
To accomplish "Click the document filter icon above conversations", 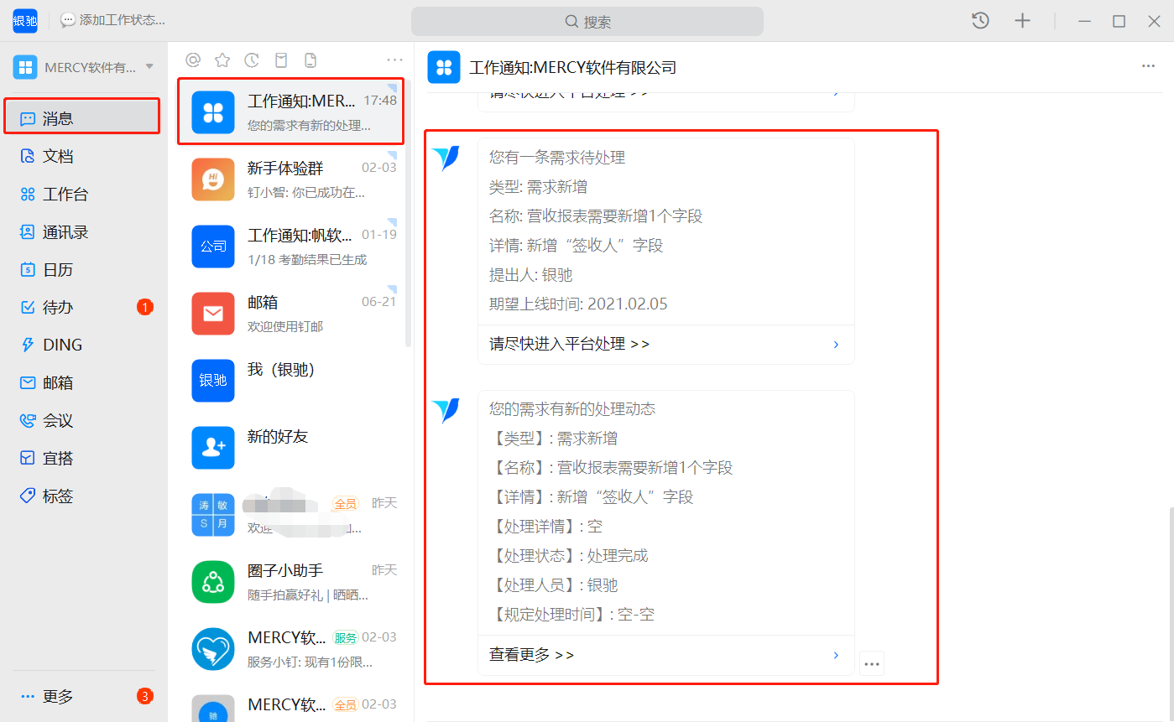I will tap(310, 60).
